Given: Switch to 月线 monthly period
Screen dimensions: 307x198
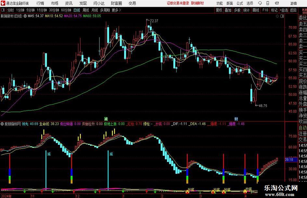Looking at the screenshot, I should [x=95, y=10].
